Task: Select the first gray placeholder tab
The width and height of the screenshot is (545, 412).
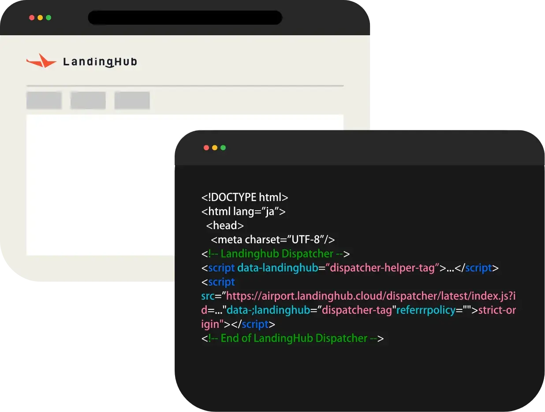Action: [x=44, y=100]
